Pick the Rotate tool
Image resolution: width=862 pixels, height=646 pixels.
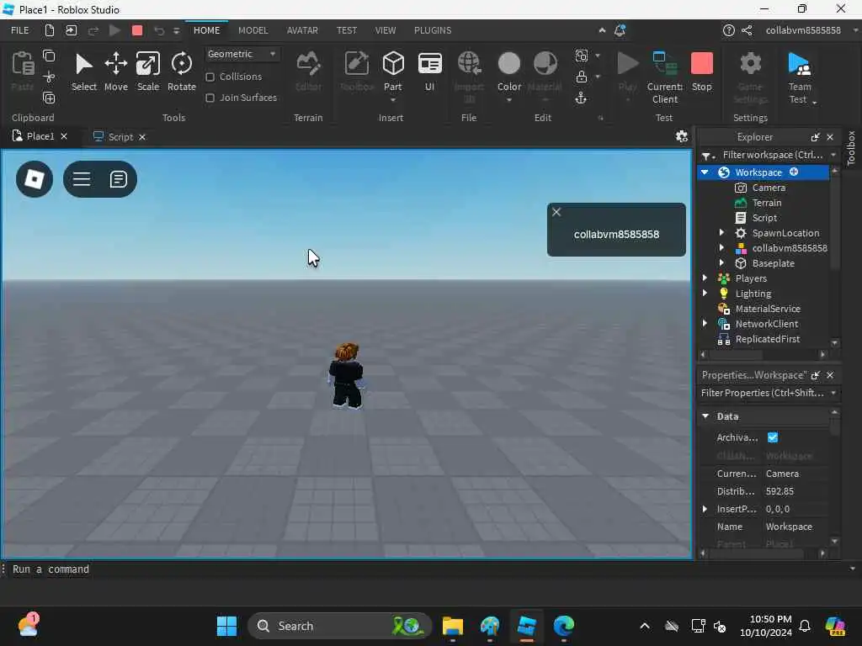pyautogui.click(x=182, y=71)
